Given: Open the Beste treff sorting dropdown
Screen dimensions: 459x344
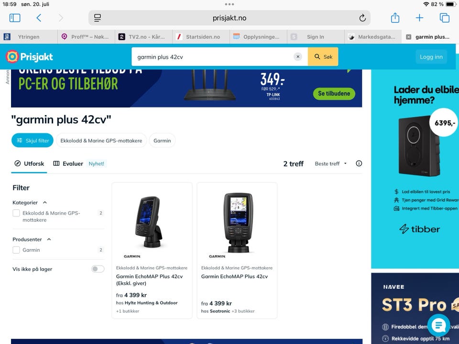Looking at the screenshot, I should tap(331, 164).
